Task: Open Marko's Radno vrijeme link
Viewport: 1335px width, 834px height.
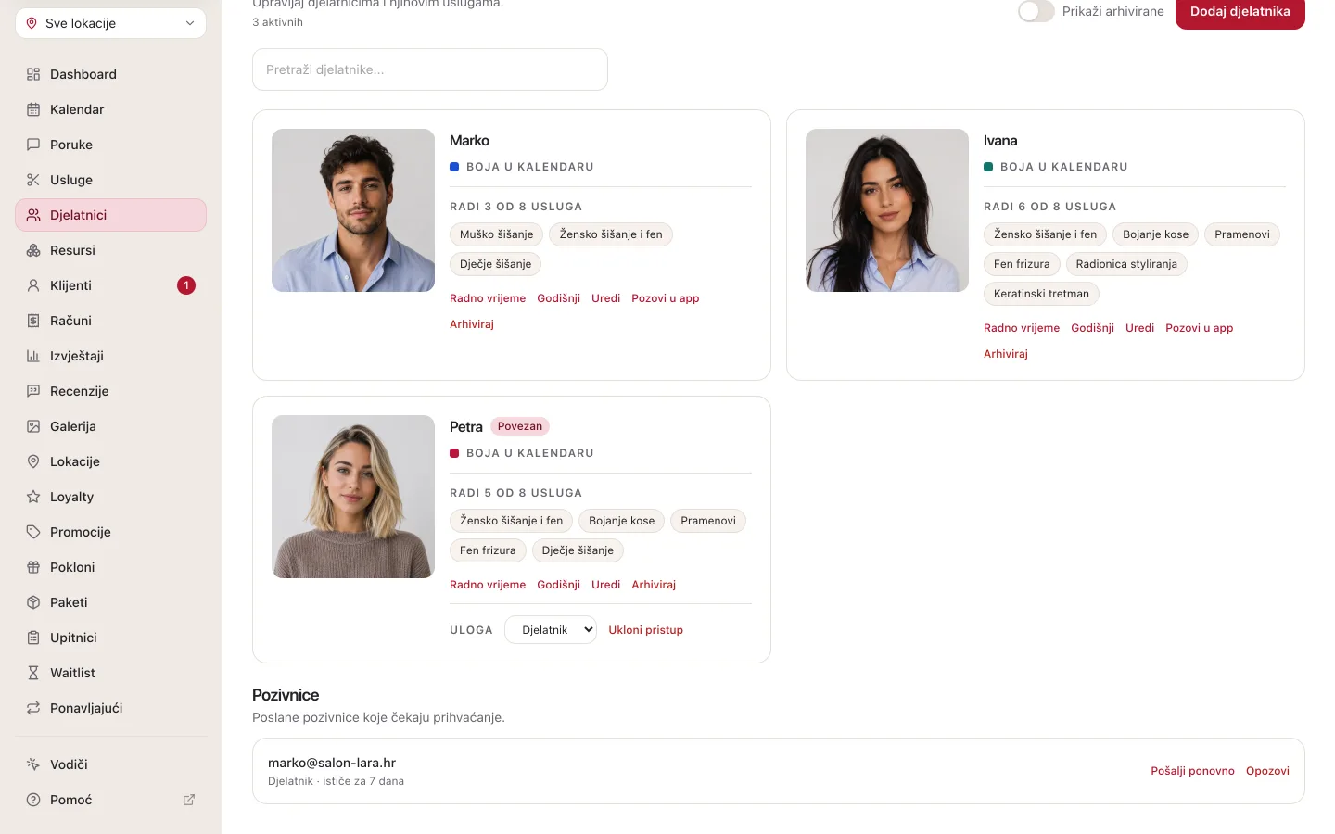Action: click(x=488, y=298)
